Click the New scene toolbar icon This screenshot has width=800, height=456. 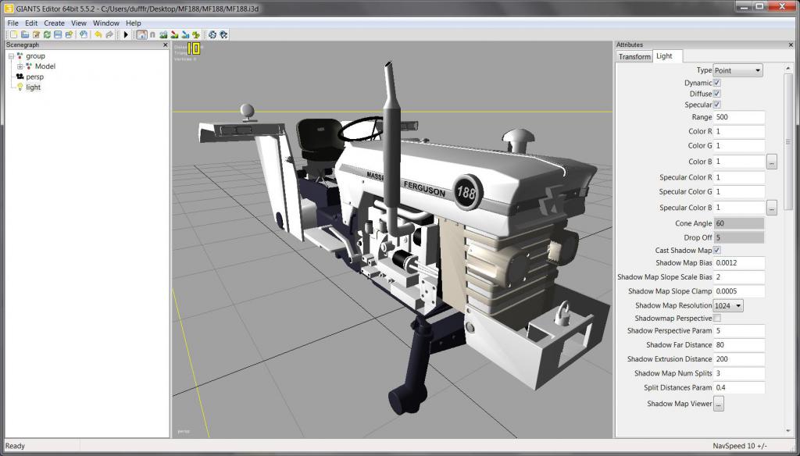tap(14, 34)
